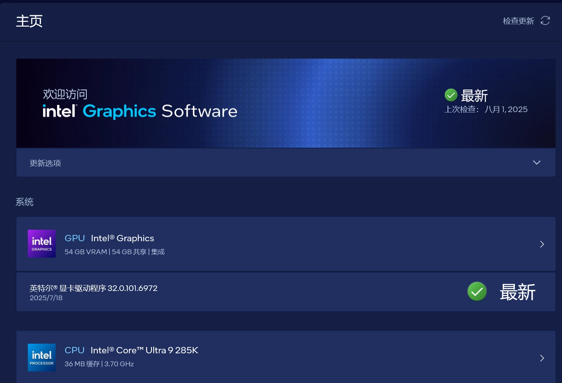Click the large 最新 driver status label

click(517, 292)
